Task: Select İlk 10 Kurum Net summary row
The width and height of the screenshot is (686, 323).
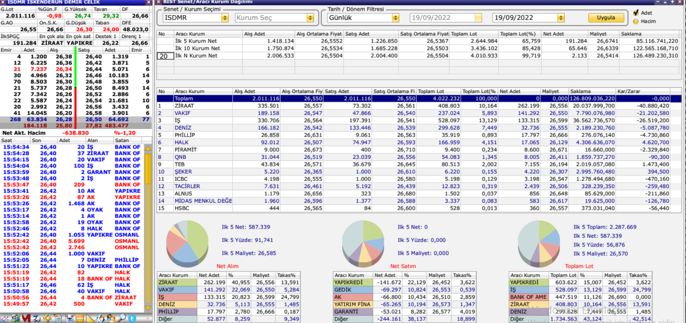Action: coord(418,48)
